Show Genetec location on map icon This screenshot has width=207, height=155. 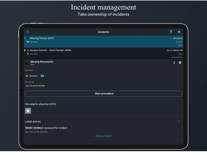click(x=42, y=76)
